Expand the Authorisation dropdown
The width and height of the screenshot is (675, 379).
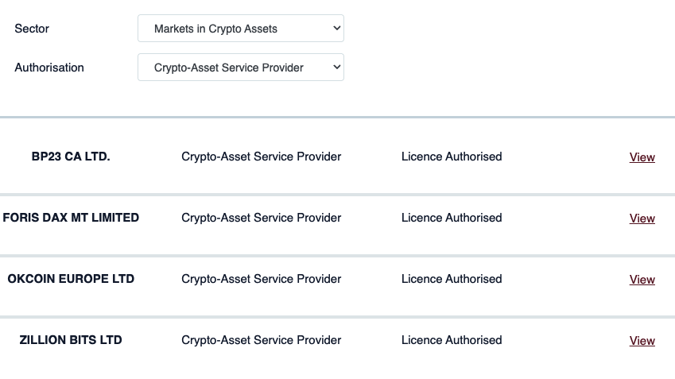coord(240,68)
